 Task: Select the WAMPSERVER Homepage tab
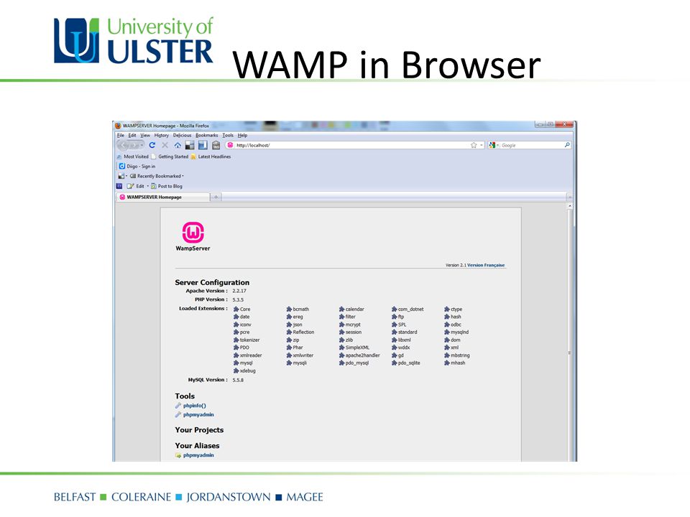click(x=163, y=197)
